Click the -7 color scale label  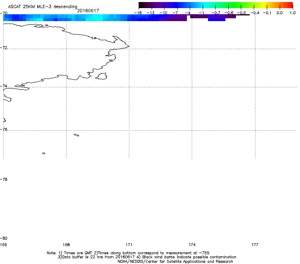point(175,13)
